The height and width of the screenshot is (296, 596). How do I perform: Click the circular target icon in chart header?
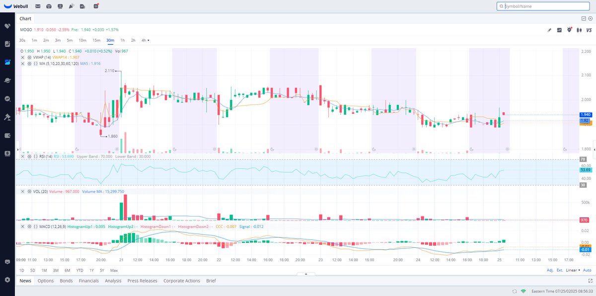pos(591,18)
